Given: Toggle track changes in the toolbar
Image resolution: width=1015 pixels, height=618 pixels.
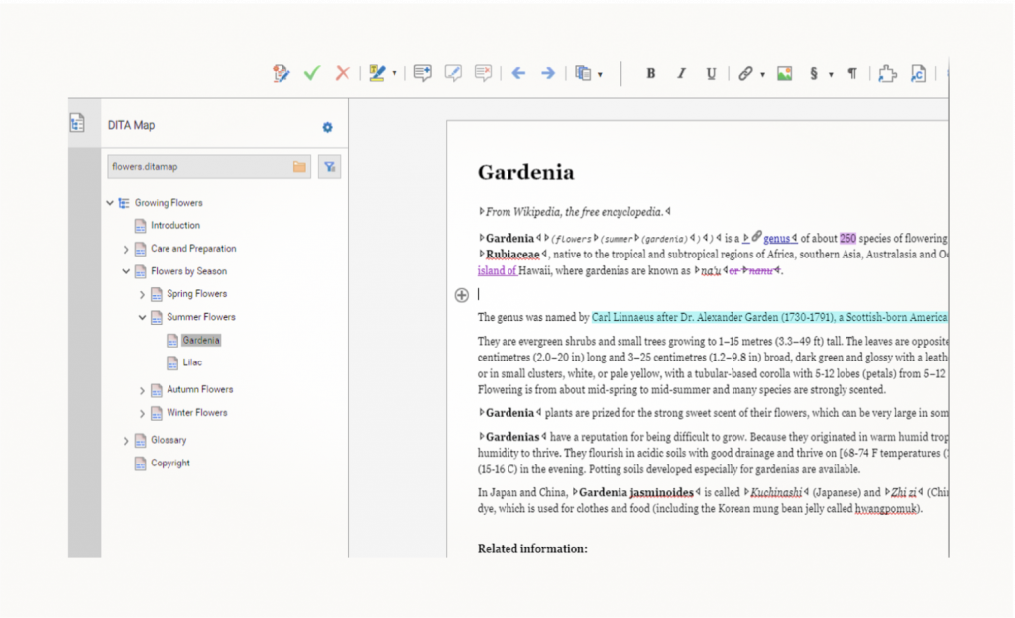Looking at the screenshot, I should coord(281,73).
